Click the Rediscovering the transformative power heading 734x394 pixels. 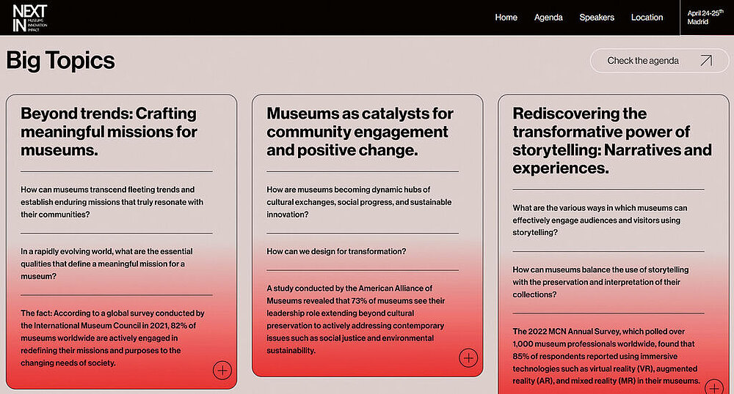coord(611,141)
